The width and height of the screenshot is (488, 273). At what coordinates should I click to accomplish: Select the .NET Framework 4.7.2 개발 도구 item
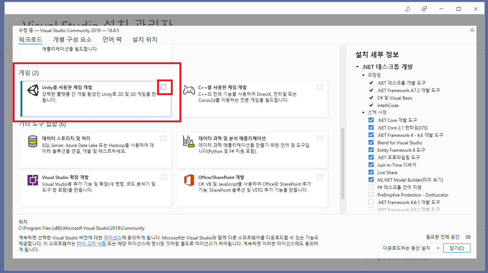[x=408, y=90]
